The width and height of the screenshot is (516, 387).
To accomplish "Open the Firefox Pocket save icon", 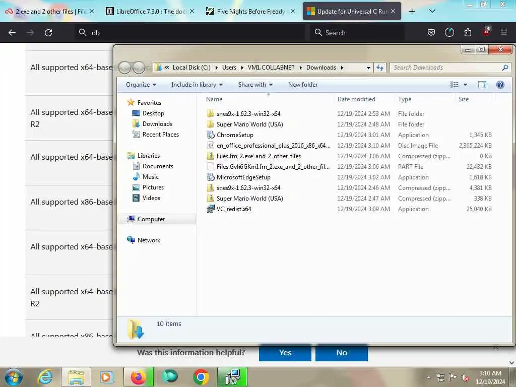I will click(431, 32).
